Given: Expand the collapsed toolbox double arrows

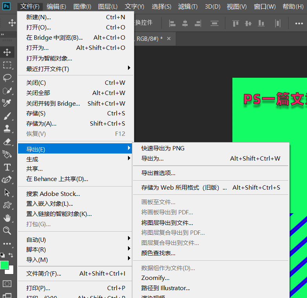Looking at the screenshot, I should [x=2, y=35].
